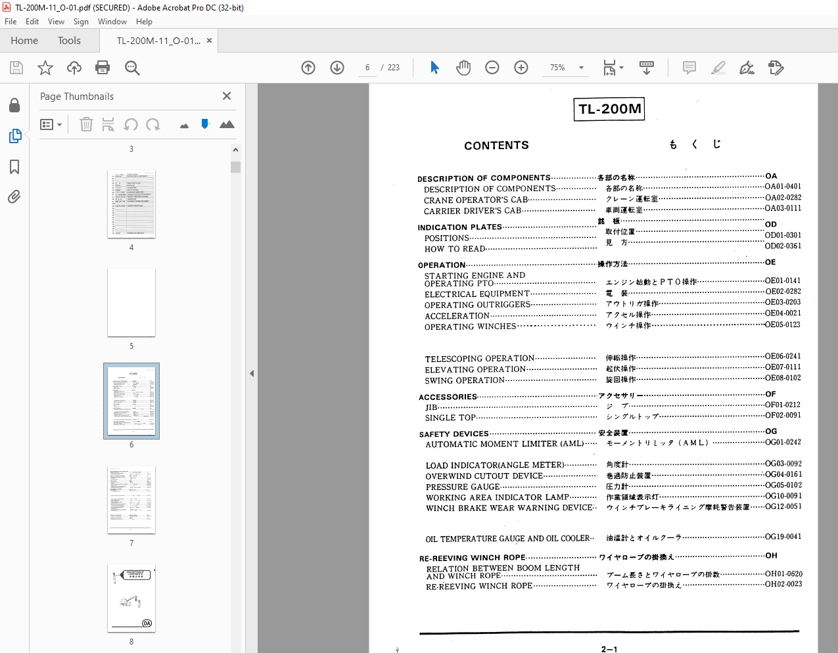Toggle the scrolling mode toolbar icon

[x=647, y=68]
